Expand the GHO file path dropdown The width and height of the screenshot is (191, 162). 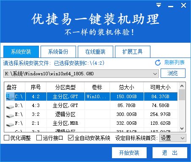pyautogui.click(x=155, y=74)
